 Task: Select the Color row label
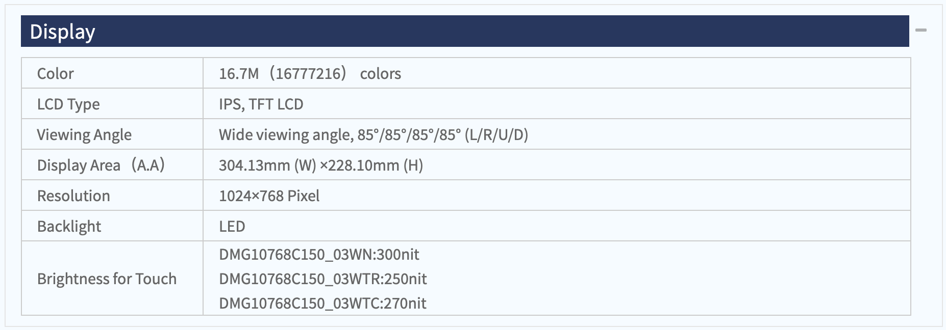pyautogui.click(x=56, y=73)
